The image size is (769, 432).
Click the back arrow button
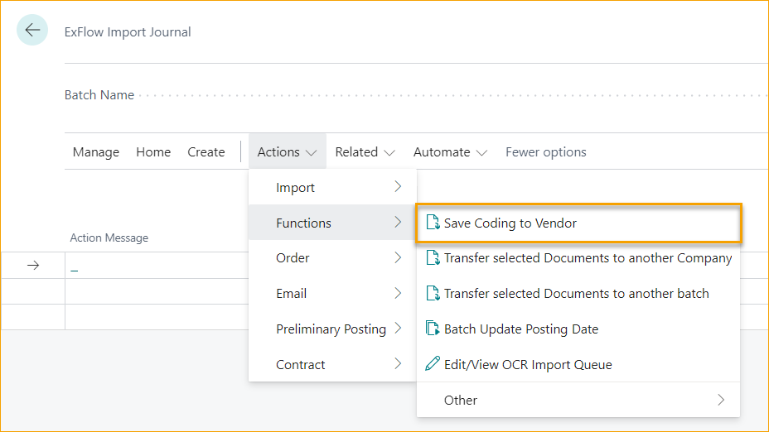point(32,30)
